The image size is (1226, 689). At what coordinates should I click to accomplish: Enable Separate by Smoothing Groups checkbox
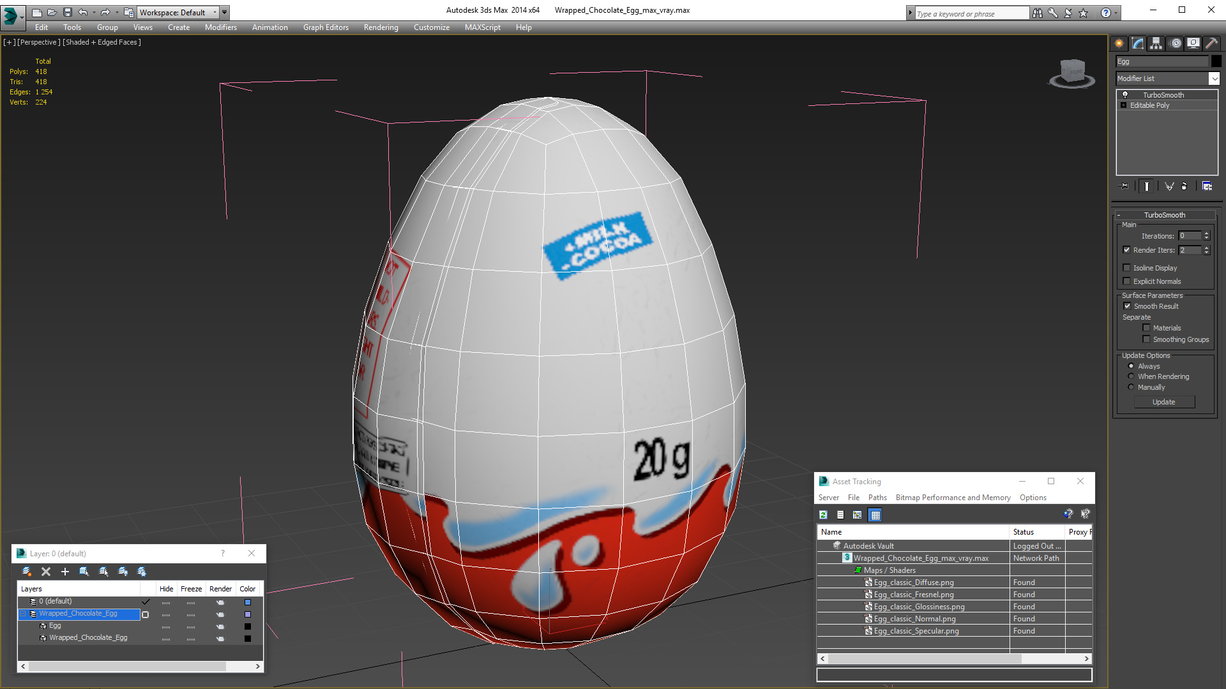(1147, 339)
